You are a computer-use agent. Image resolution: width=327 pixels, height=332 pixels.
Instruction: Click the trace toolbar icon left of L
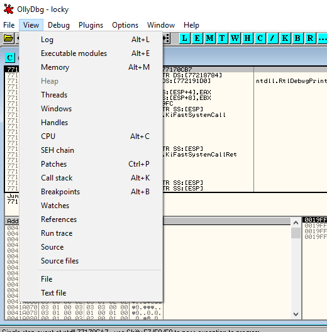pos(167,38)
